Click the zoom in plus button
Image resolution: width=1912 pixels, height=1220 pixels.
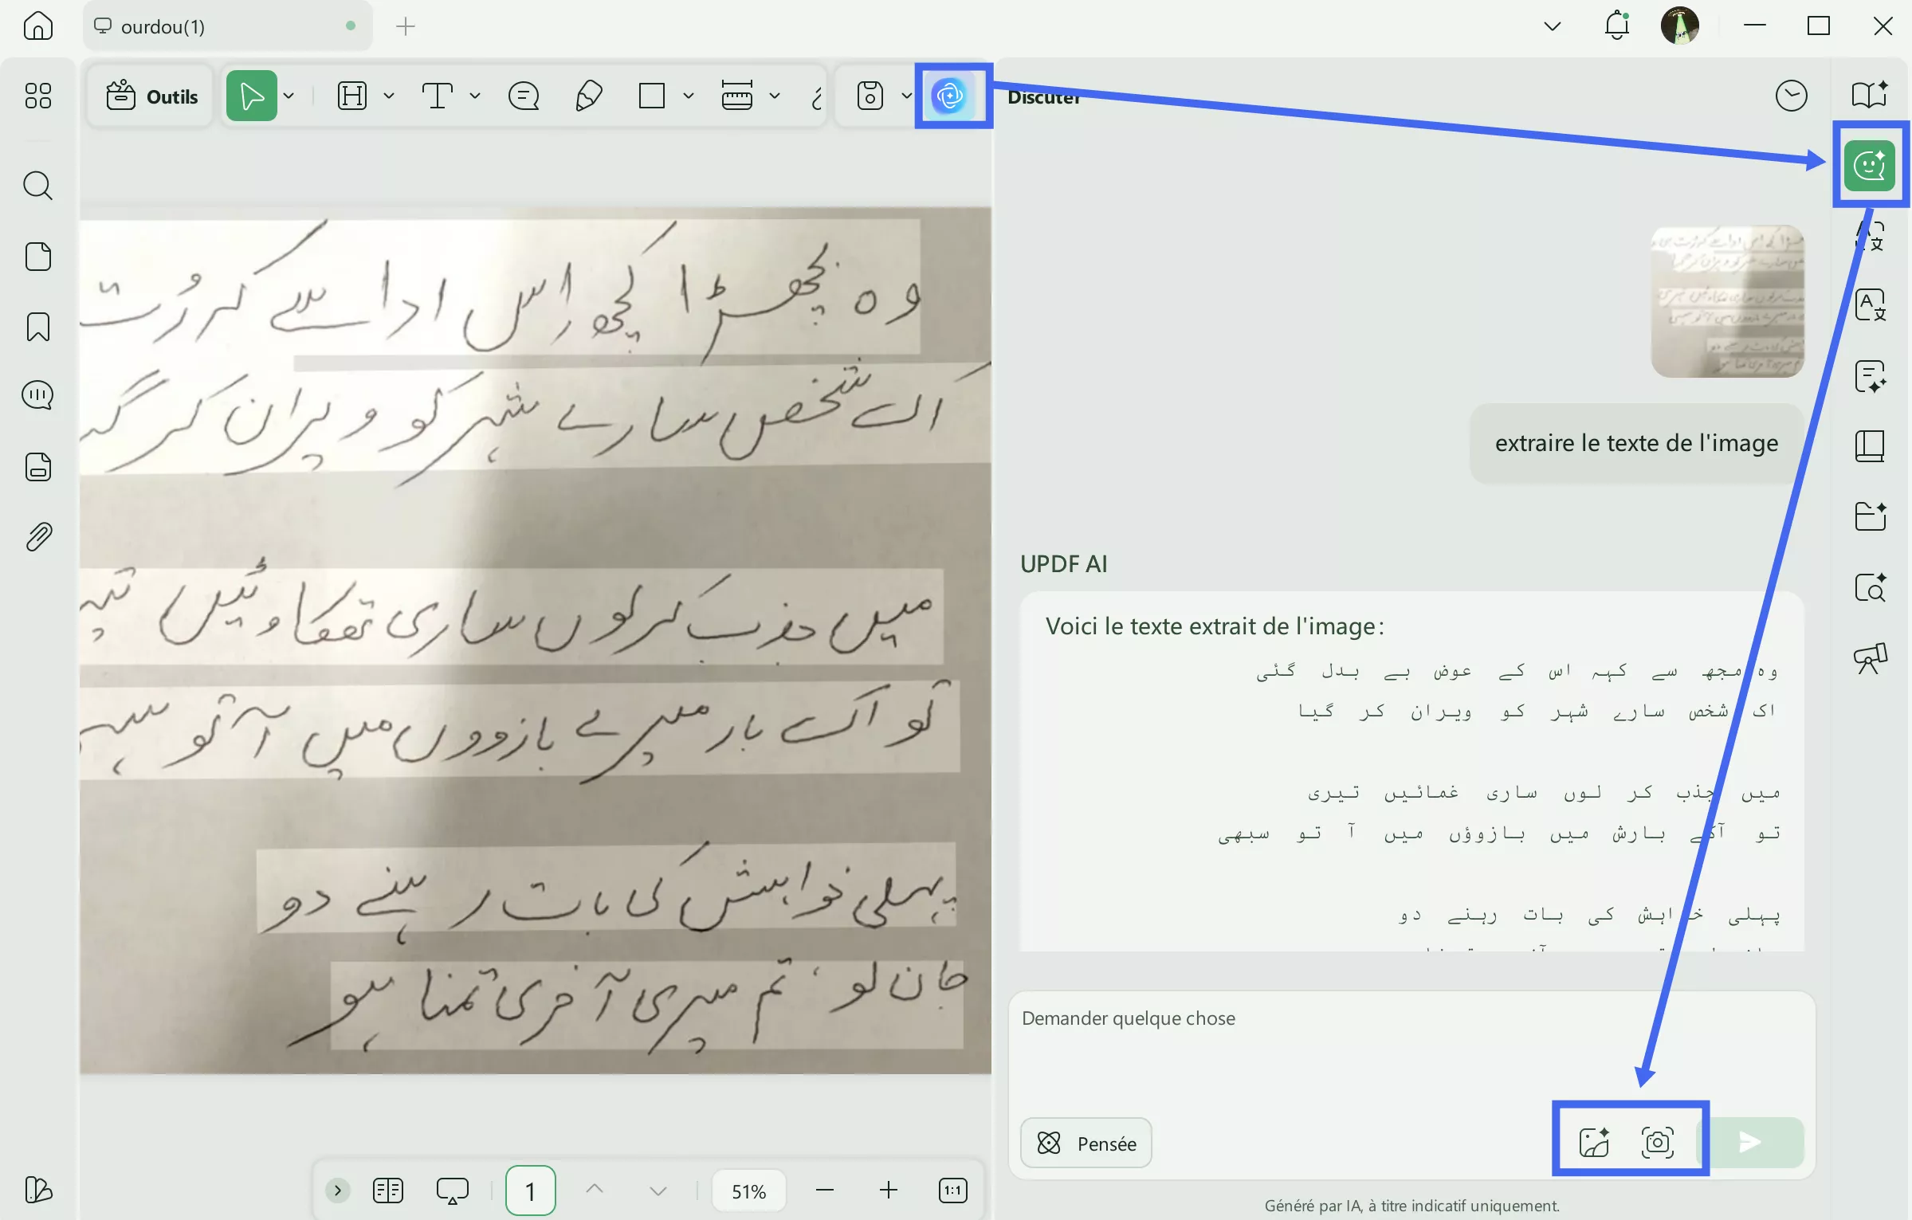(888, 1191)
